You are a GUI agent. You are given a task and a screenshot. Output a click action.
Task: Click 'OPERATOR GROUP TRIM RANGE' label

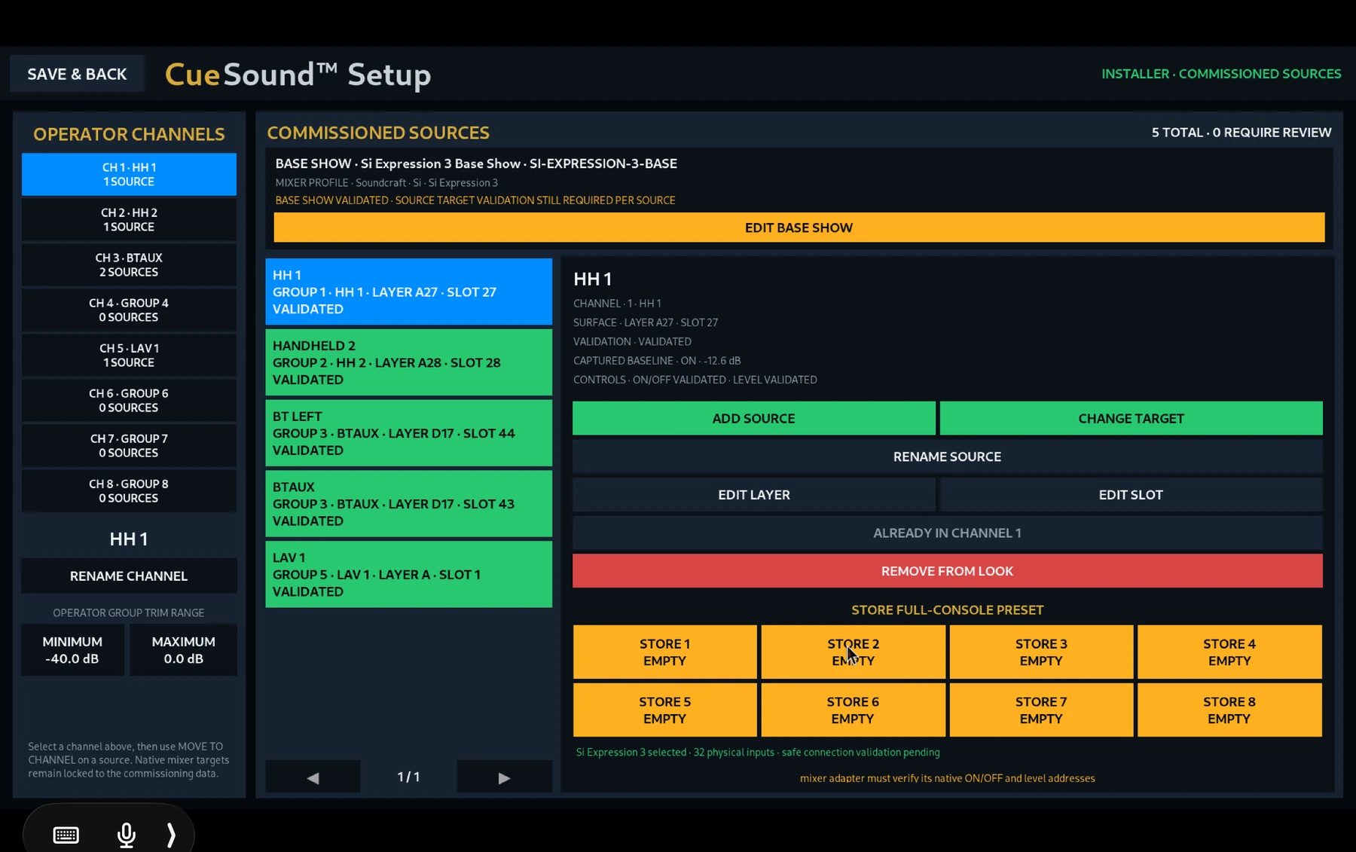[129, 612]
